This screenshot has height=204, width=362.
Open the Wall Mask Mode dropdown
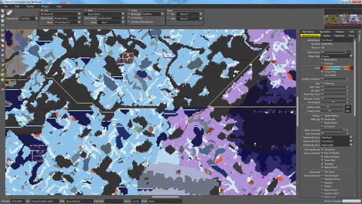click(x=111, y=18)
